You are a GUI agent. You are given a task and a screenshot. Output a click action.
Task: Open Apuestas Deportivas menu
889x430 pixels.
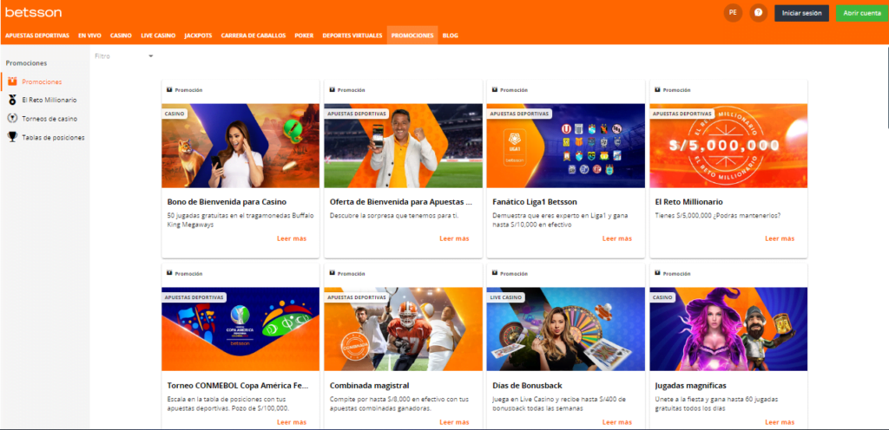(x=37, y=36)
